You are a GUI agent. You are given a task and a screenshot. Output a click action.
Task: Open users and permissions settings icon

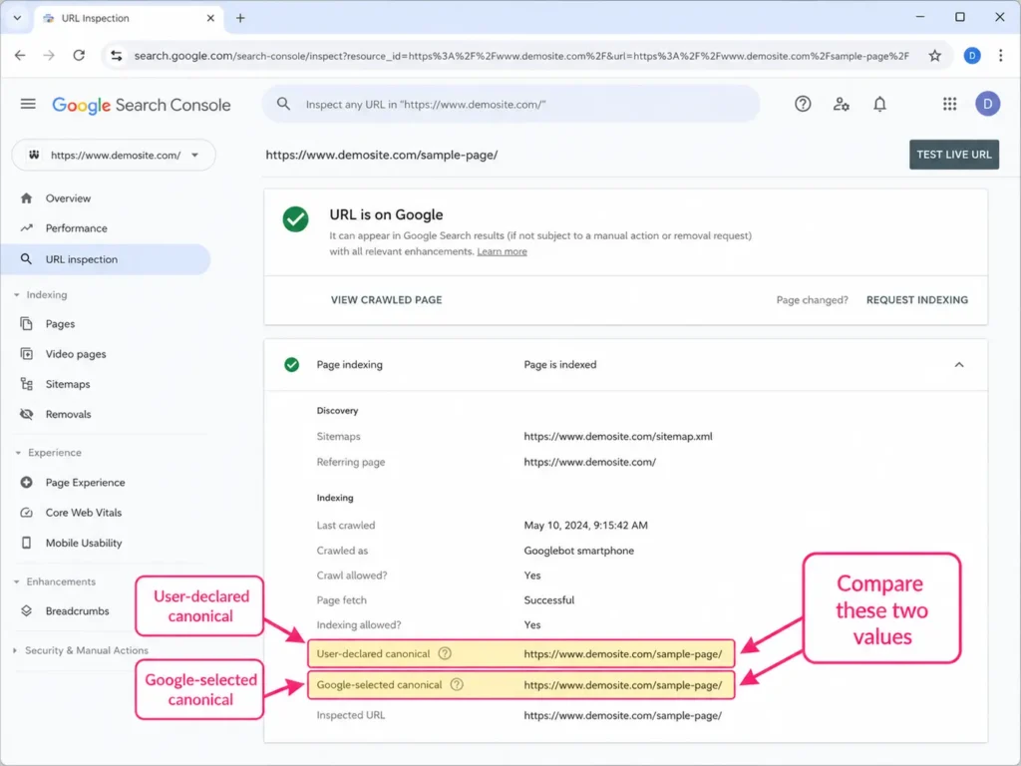click(x=841, y=104)
